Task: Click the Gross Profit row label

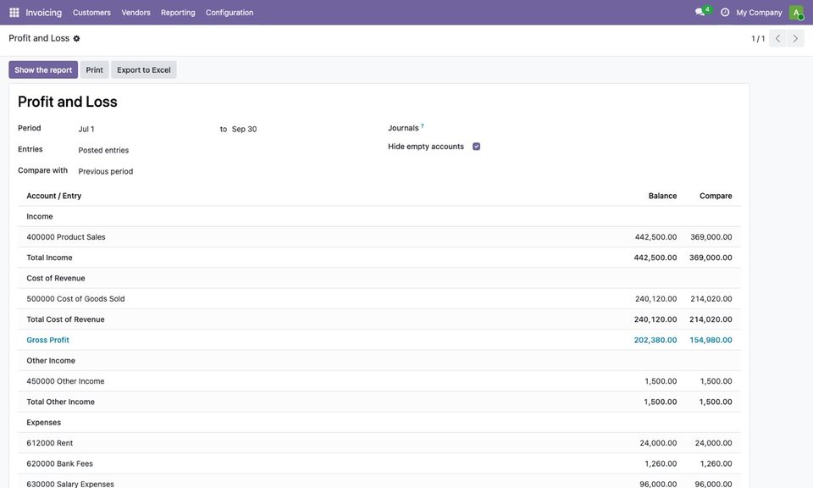Action: tap(47, 341)
